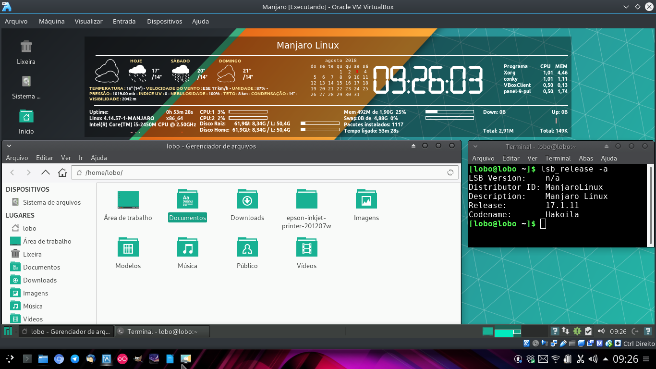Open the Início desktop icon
The height and width of the screenshot is (369, 656).
pyautogui.click(x=26, y=122)
